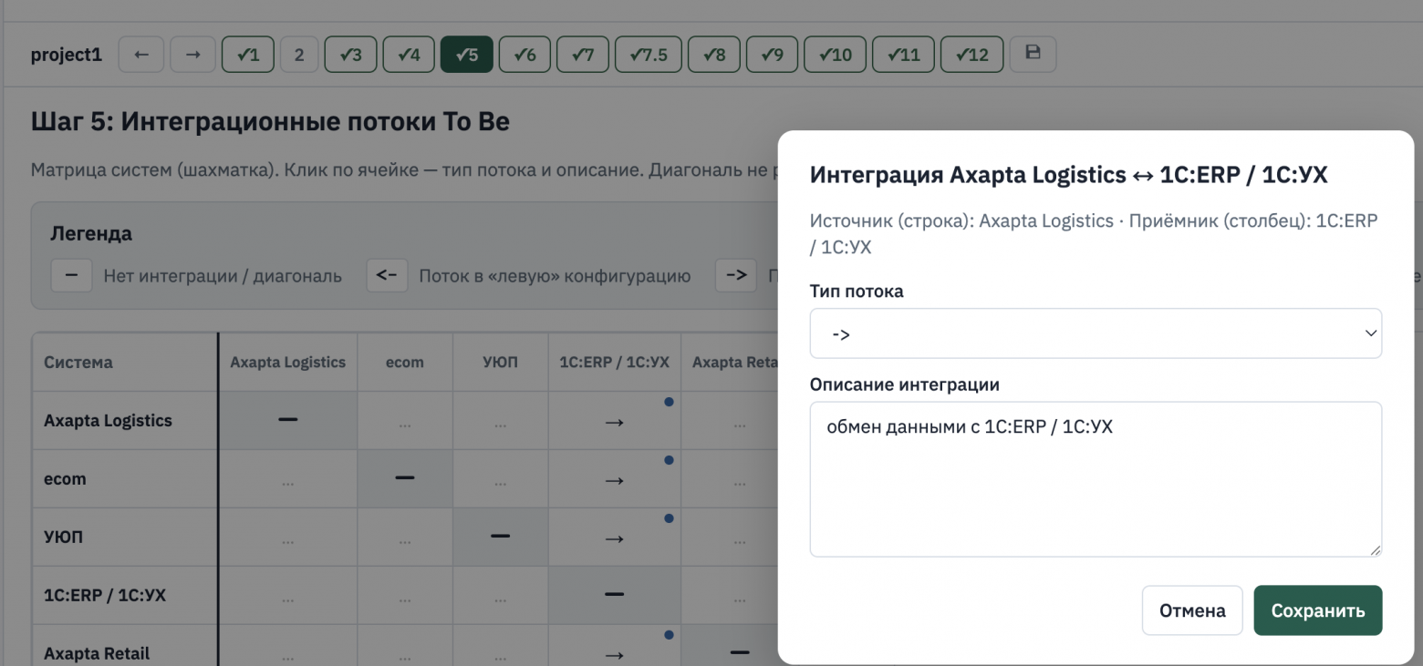Click the 1C:ERP / 1C:УХ column header
Viewport: 1423px width, 666px height.
tap(614, 362)
